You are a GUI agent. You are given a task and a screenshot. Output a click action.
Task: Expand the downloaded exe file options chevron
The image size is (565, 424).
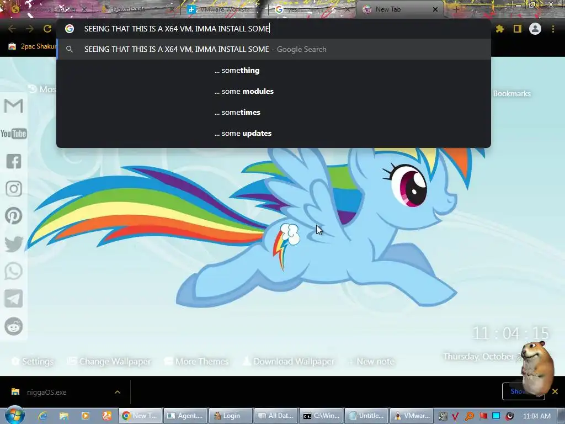click(118, 392)
